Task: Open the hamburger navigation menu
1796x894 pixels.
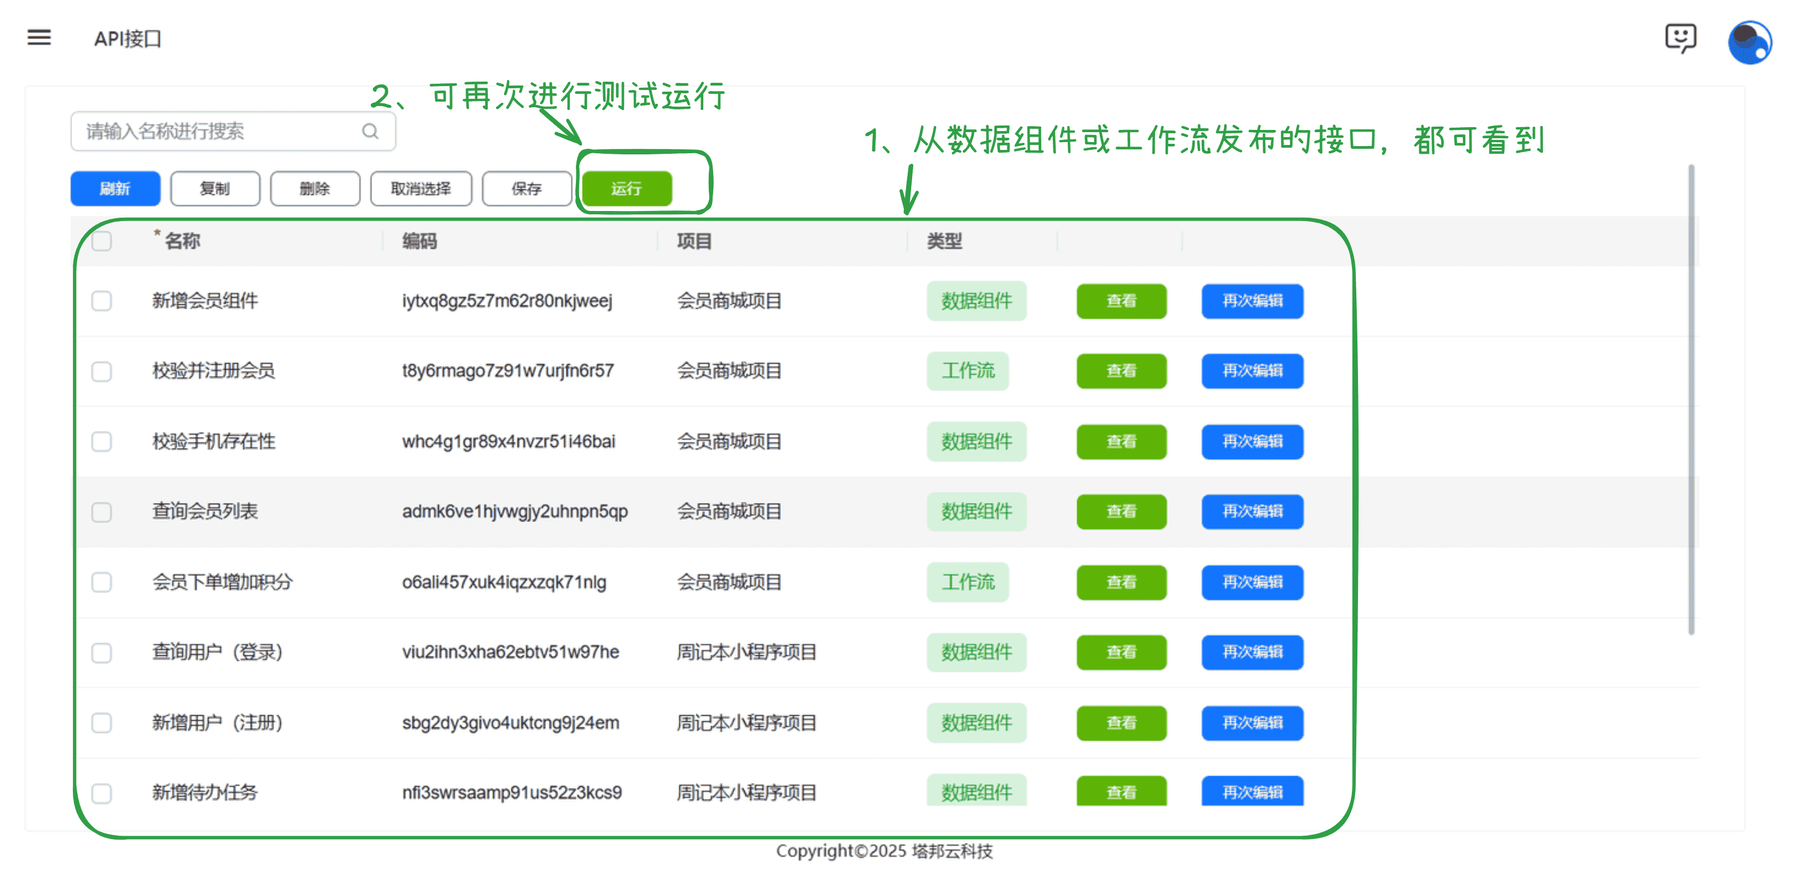Action: [x=39, y=37]
